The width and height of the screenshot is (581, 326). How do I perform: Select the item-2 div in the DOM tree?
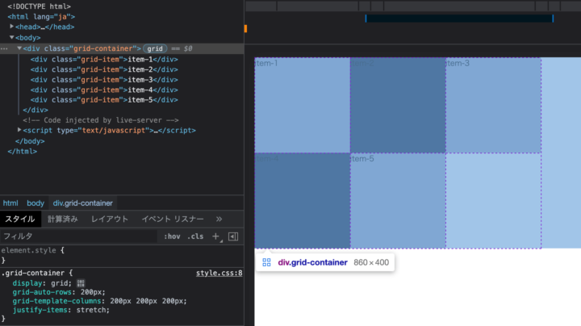(x=104, y=69)
